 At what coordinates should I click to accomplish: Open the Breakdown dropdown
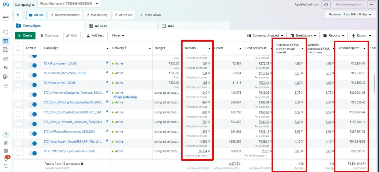tap(303, 36)
